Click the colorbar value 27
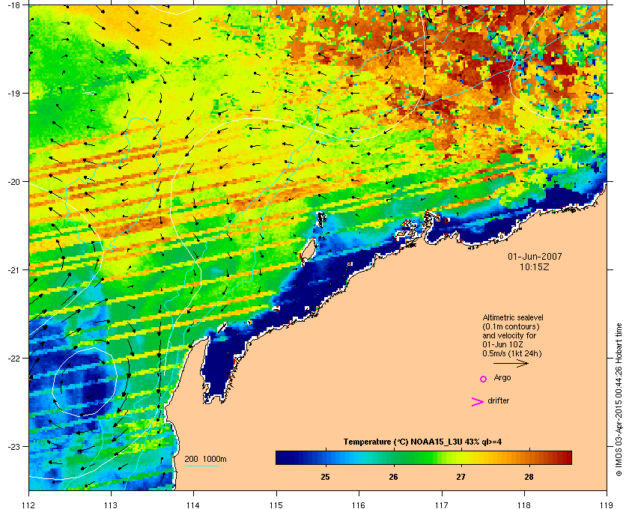 coord(461,477)
